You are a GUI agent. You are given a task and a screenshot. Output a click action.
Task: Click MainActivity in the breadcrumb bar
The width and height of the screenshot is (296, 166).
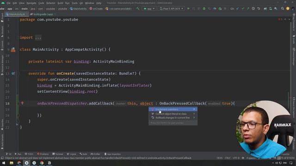(78, 9)
